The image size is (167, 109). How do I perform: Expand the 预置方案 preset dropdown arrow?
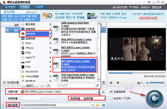click(98, 92)
